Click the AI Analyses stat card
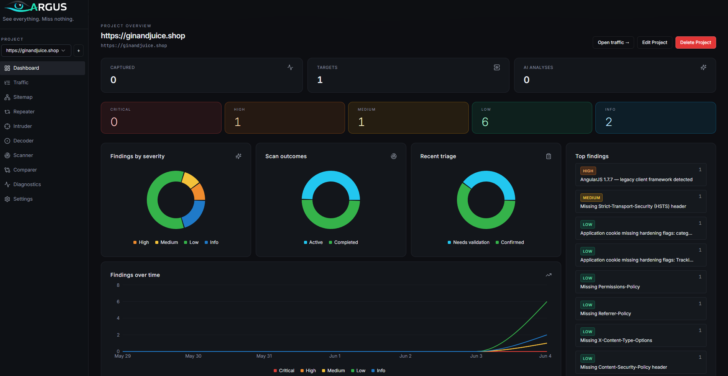728x376 pixels. pyautogui.click(x=615, y=75)
